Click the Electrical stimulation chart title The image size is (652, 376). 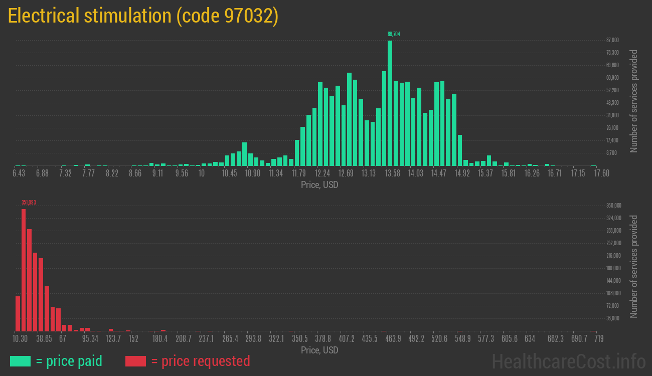pyautogui.click(x=143, y=16)
